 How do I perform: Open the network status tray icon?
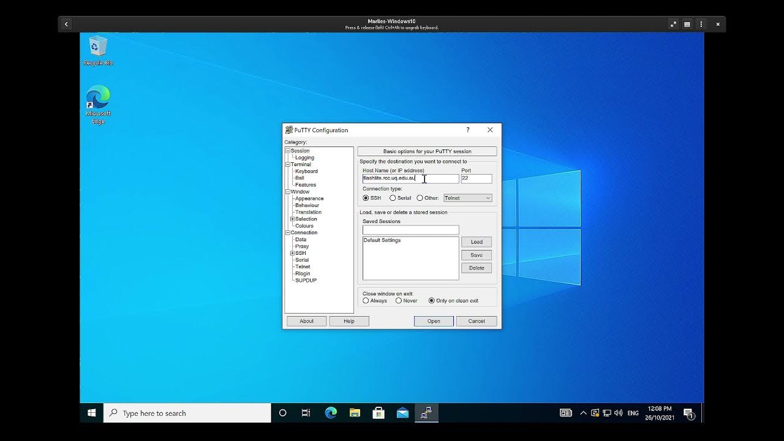click(x=607, y=413)
